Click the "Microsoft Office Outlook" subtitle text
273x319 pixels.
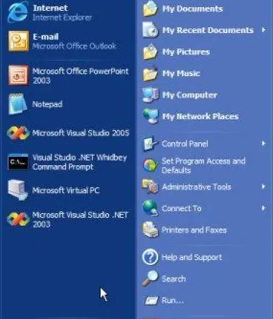click(x=74, y=46)
